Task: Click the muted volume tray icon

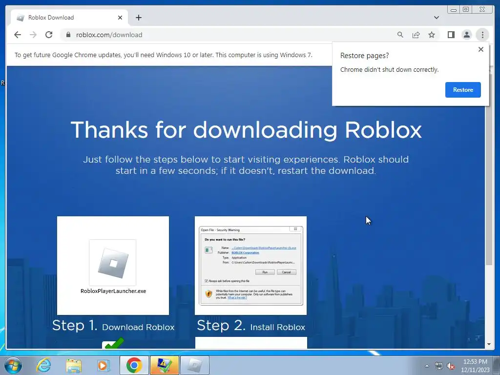Action: [451, 366]
